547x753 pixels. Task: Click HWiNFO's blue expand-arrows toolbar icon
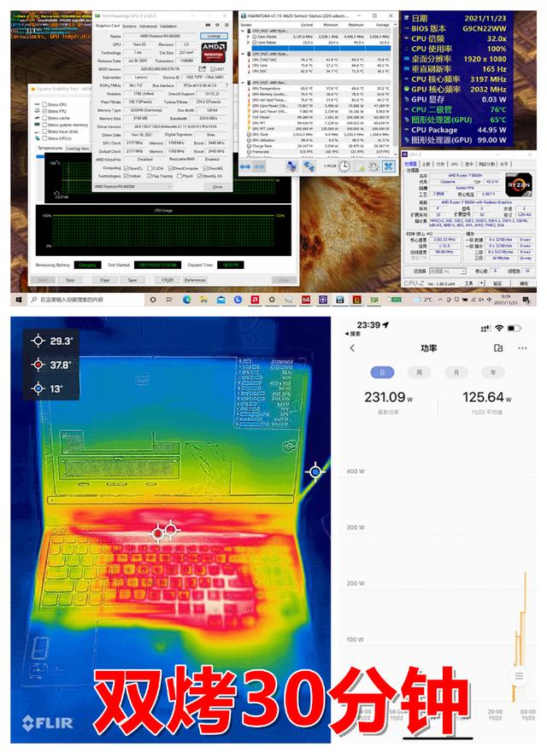[x=245, y=166]
